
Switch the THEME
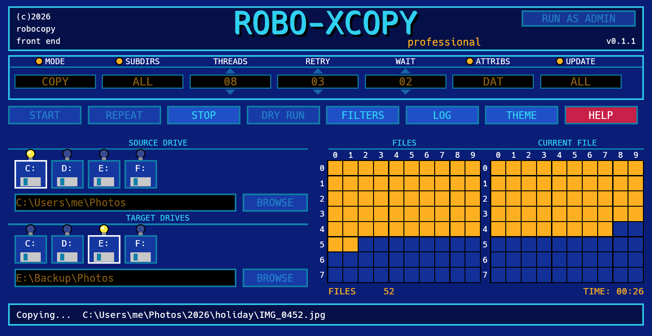tap(522, 115)
